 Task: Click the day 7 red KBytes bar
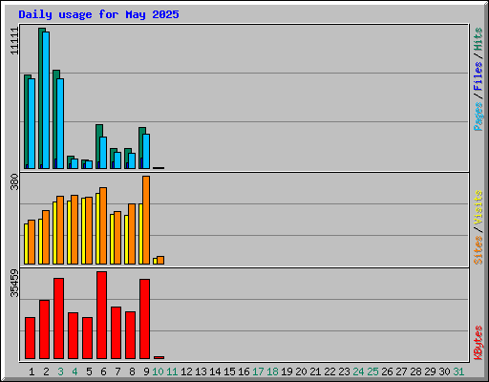pos(116,333)
